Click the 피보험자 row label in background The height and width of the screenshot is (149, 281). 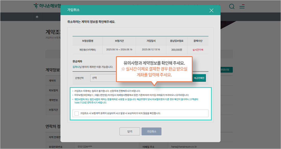tap(53, 90)
